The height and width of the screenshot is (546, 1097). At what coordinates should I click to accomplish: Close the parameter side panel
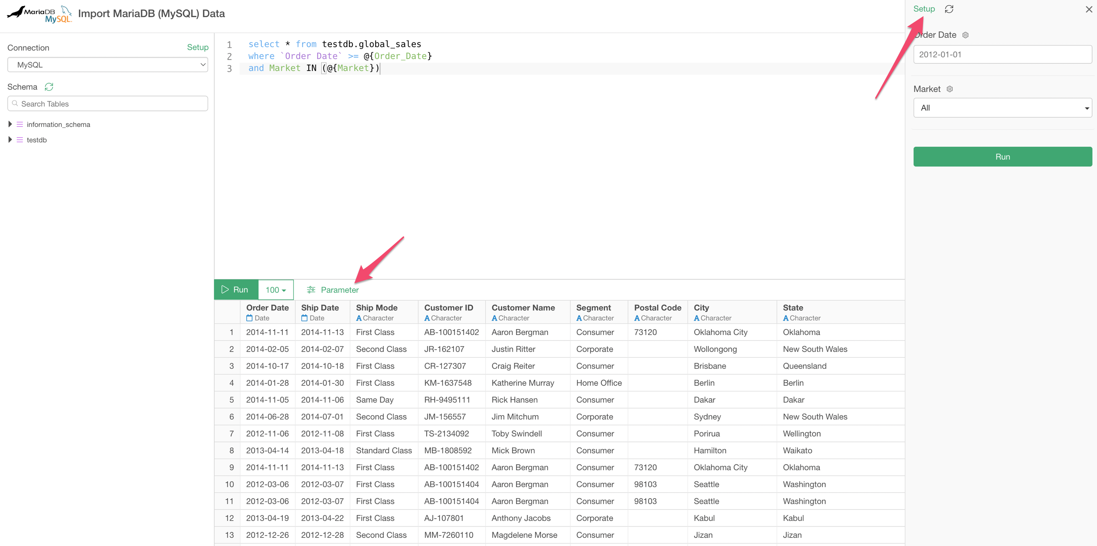(1088, 9)
